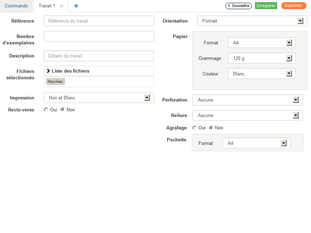Select the Travail 1 tab
Image resolution: width=311 pixels, height=233 pixels.
(x=47, y=6)
